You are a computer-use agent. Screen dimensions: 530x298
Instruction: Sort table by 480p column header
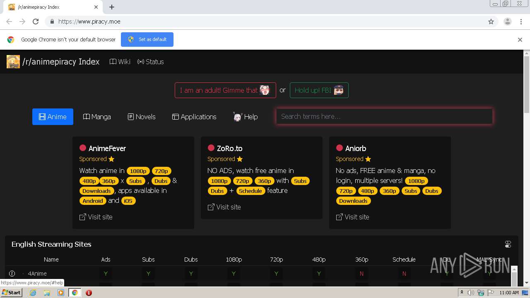point(319,260)
